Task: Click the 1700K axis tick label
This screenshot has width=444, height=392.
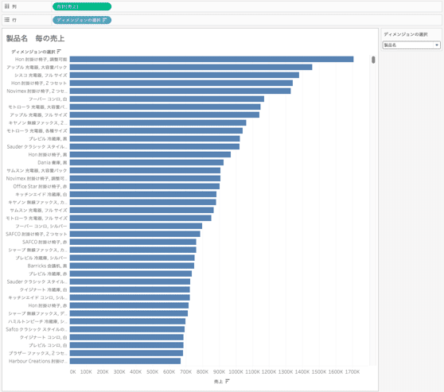Action: (352, 371)
